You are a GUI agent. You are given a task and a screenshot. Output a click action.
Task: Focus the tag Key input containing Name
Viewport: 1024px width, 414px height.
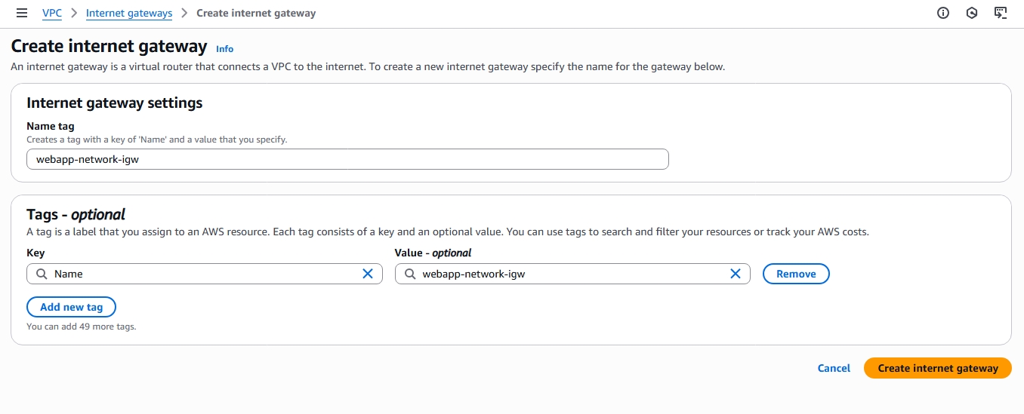point(204,274)
